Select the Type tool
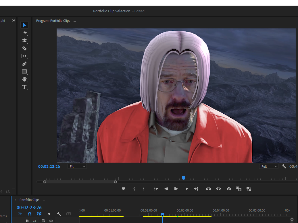This screenshot has width=298, height=223. point(24,87)
